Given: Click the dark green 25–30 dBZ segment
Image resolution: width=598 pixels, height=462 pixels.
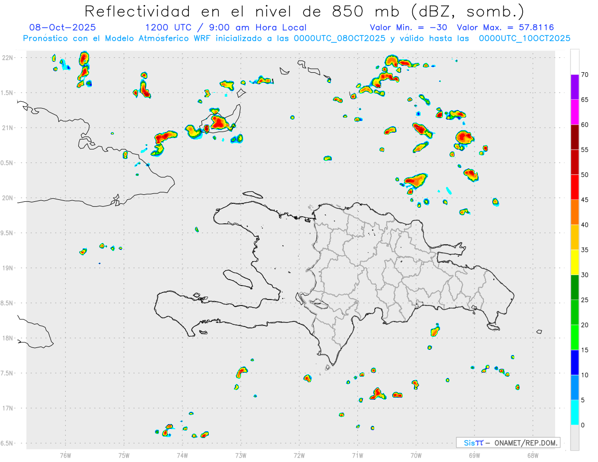Looking at the screenshot, I should point(575,288).
